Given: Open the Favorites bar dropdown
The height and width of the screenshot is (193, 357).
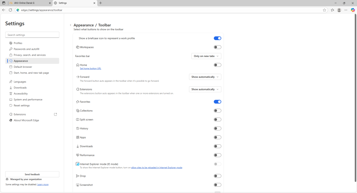Looking at the screenshot, I should pos(206,56).
